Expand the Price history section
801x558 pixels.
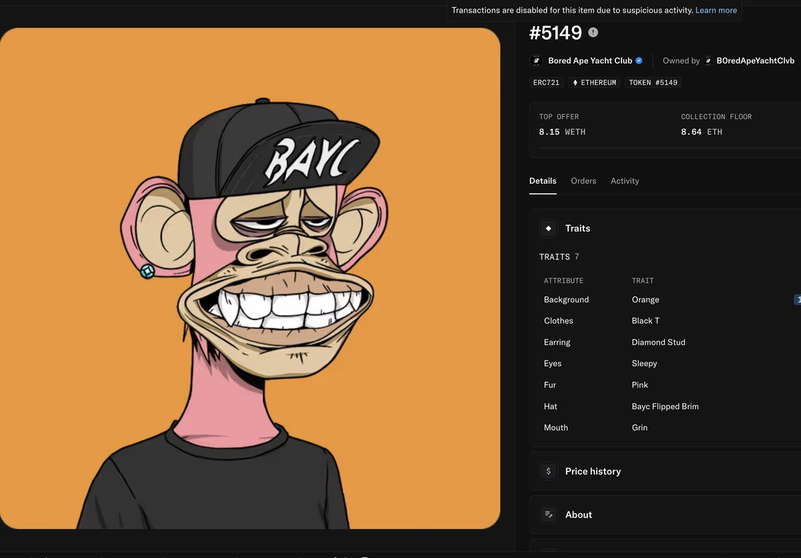tap(665, 471)
